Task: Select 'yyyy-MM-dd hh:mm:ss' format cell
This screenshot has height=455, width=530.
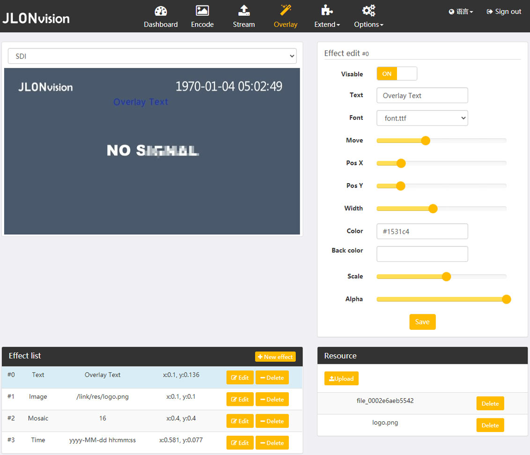Action: click(x=103, y=440)
